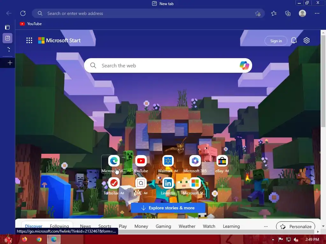This screenshot has height=244, width=326.
Task: Click the Personalize button
Action: coord(295,226)
